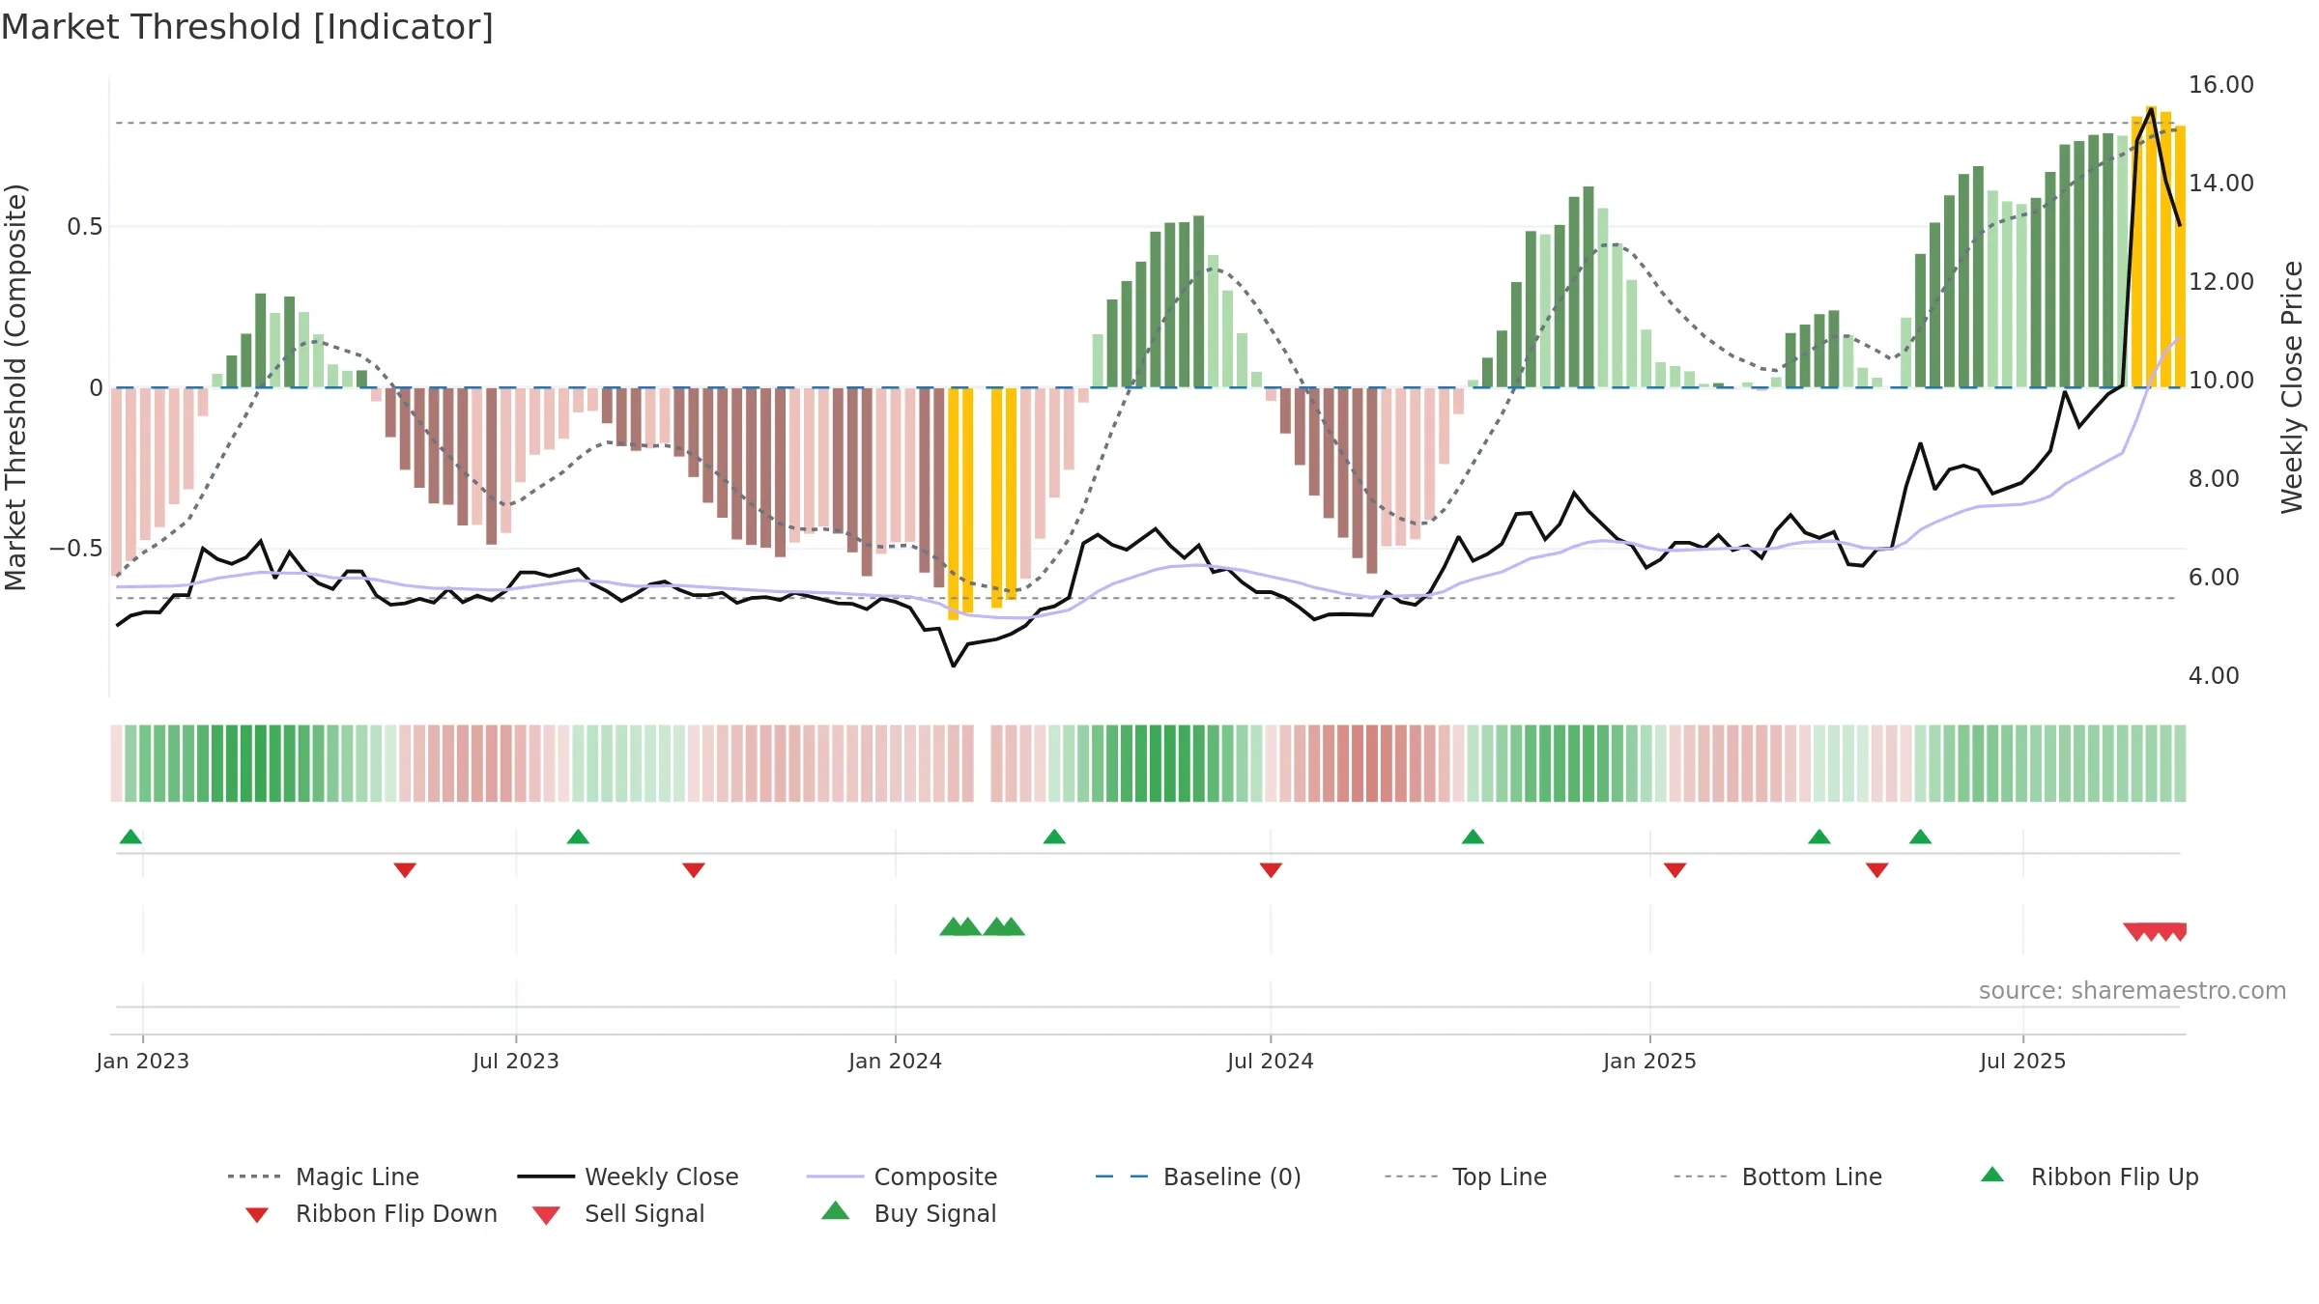
Task: Click the Jul 2023 x-axis label
Action: (516, 1061)
